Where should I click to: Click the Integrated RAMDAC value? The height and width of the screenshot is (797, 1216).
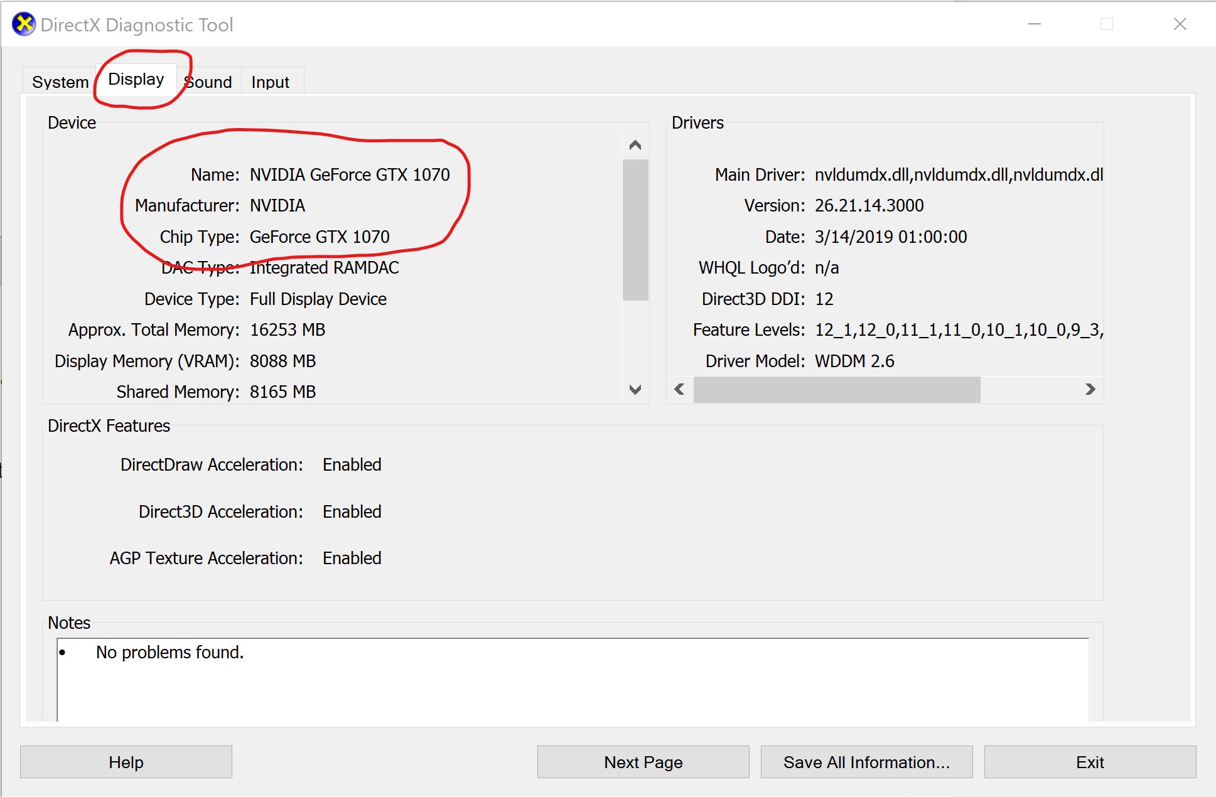[x=325, y=267]
